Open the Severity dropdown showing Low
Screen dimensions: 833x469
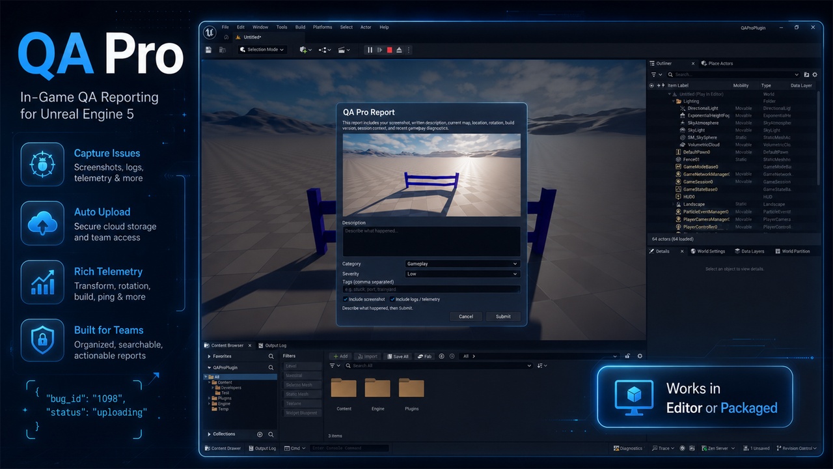click(x=463, y=274)
